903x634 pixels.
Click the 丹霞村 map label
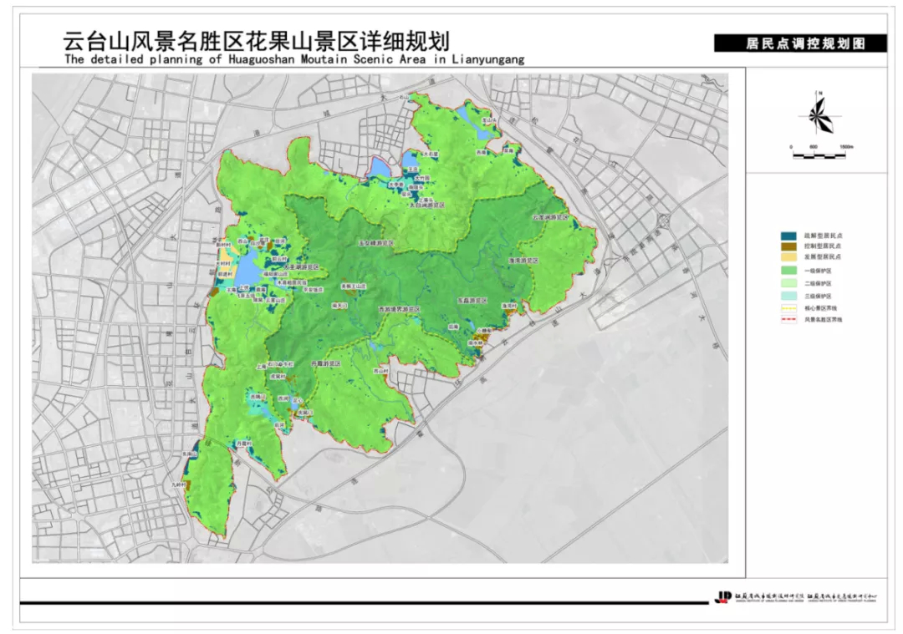click(243, 444)
